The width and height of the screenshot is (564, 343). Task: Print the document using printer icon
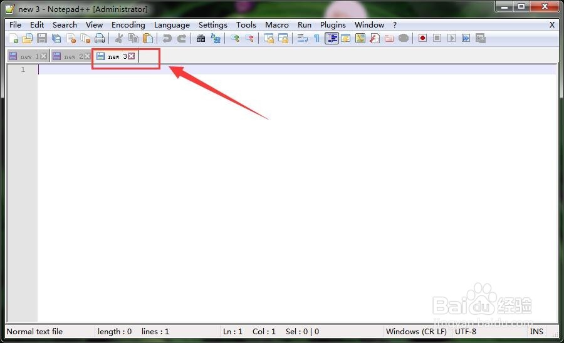click(x=100, y=38)
